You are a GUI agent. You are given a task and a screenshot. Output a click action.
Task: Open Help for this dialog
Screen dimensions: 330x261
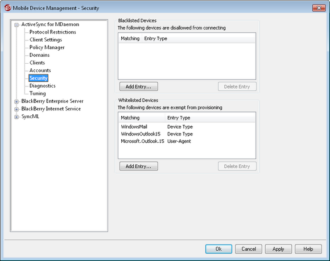coord(308,249)
